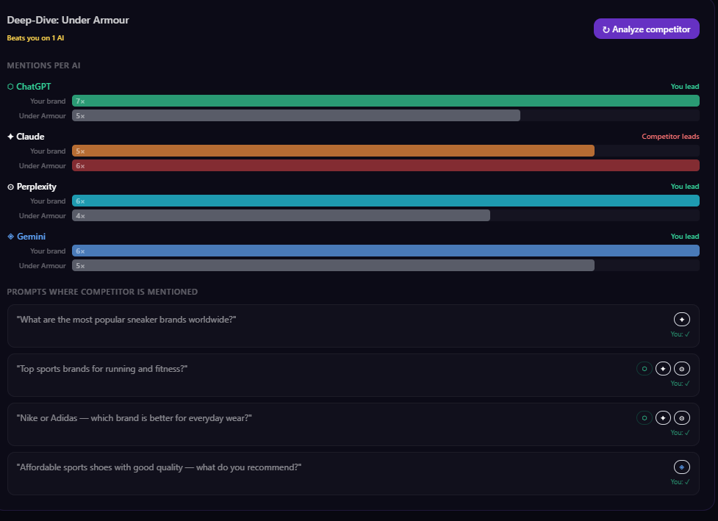Click the Beats you on 1 AI text
718x521 pixels.
(35, 38)
